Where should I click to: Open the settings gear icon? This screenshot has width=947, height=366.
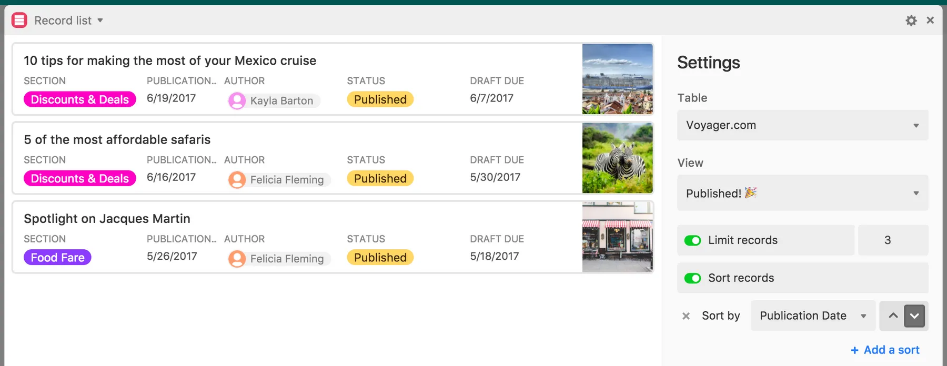(x=911, y=21)
